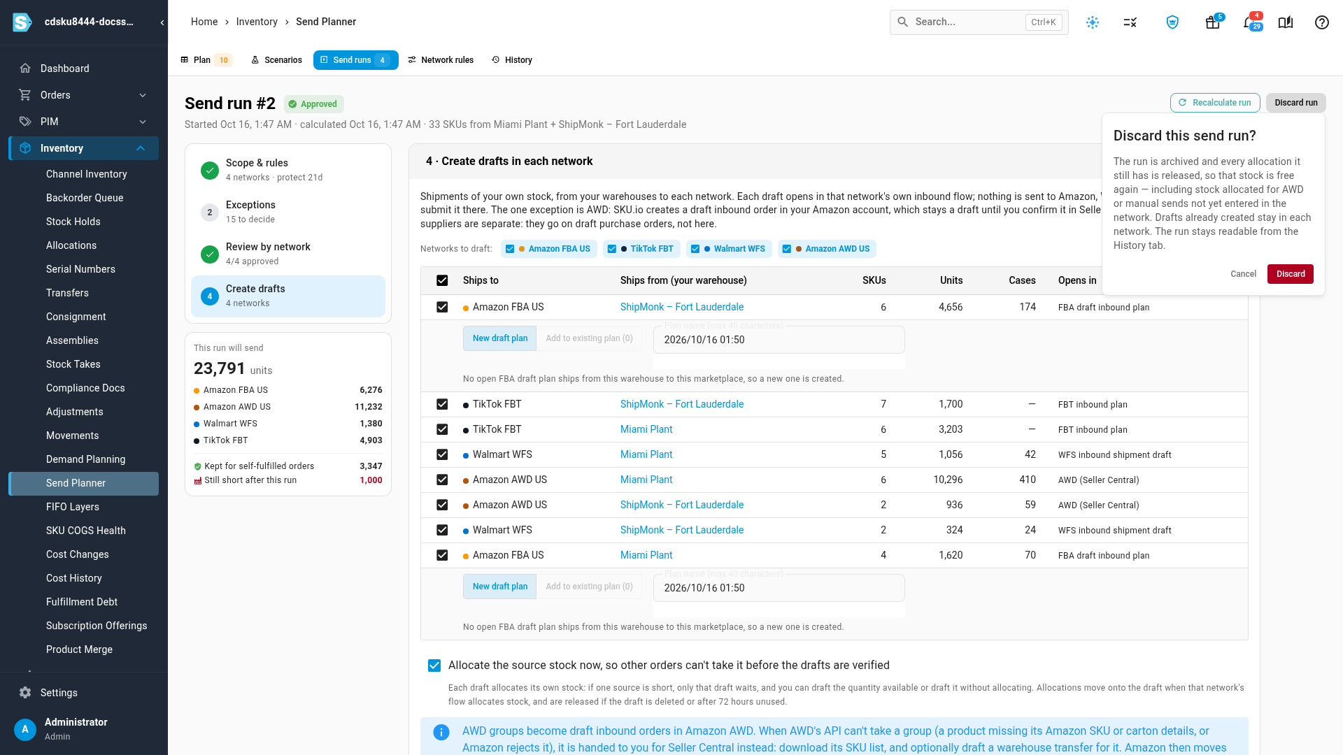Switch to the Network rules tab

[441, 60]
